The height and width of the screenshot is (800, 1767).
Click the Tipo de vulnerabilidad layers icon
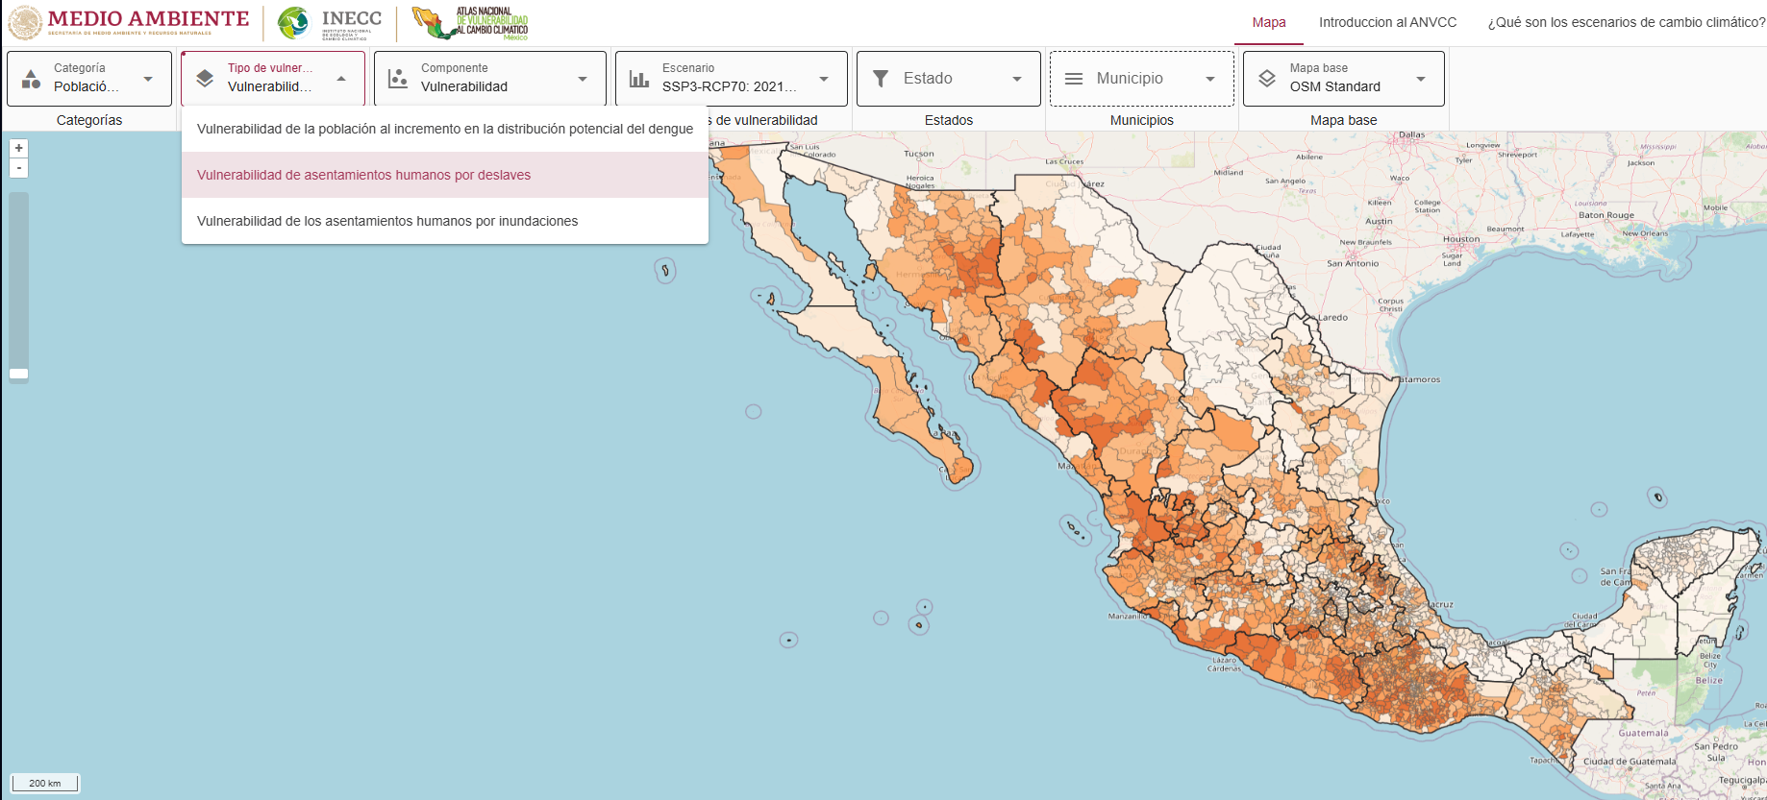(x=205, y=79)
